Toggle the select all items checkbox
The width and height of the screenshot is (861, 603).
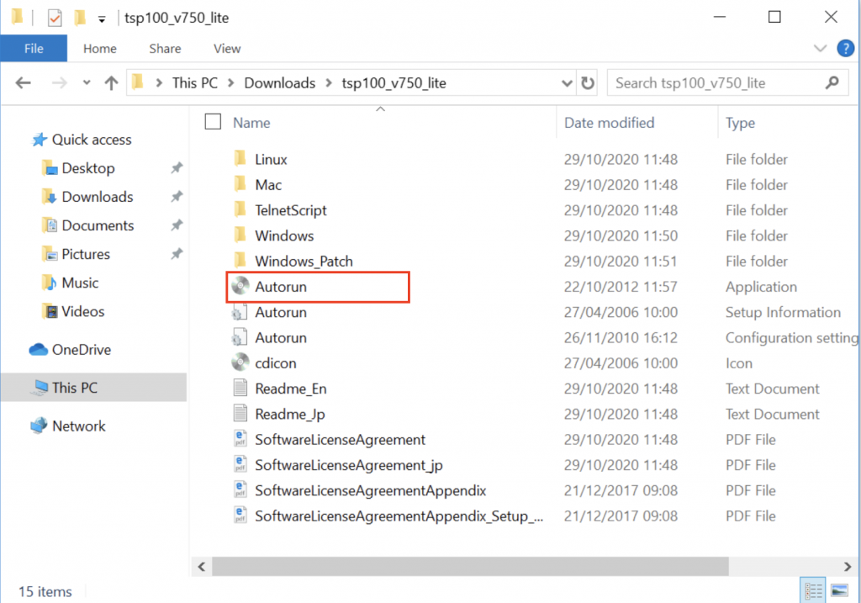213,121
